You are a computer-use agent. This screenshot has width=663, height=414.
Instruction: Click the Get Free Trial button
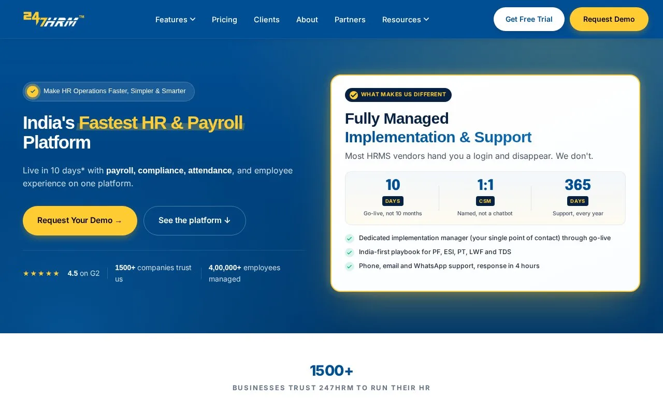pyautogui.click(x=529, y=19)
